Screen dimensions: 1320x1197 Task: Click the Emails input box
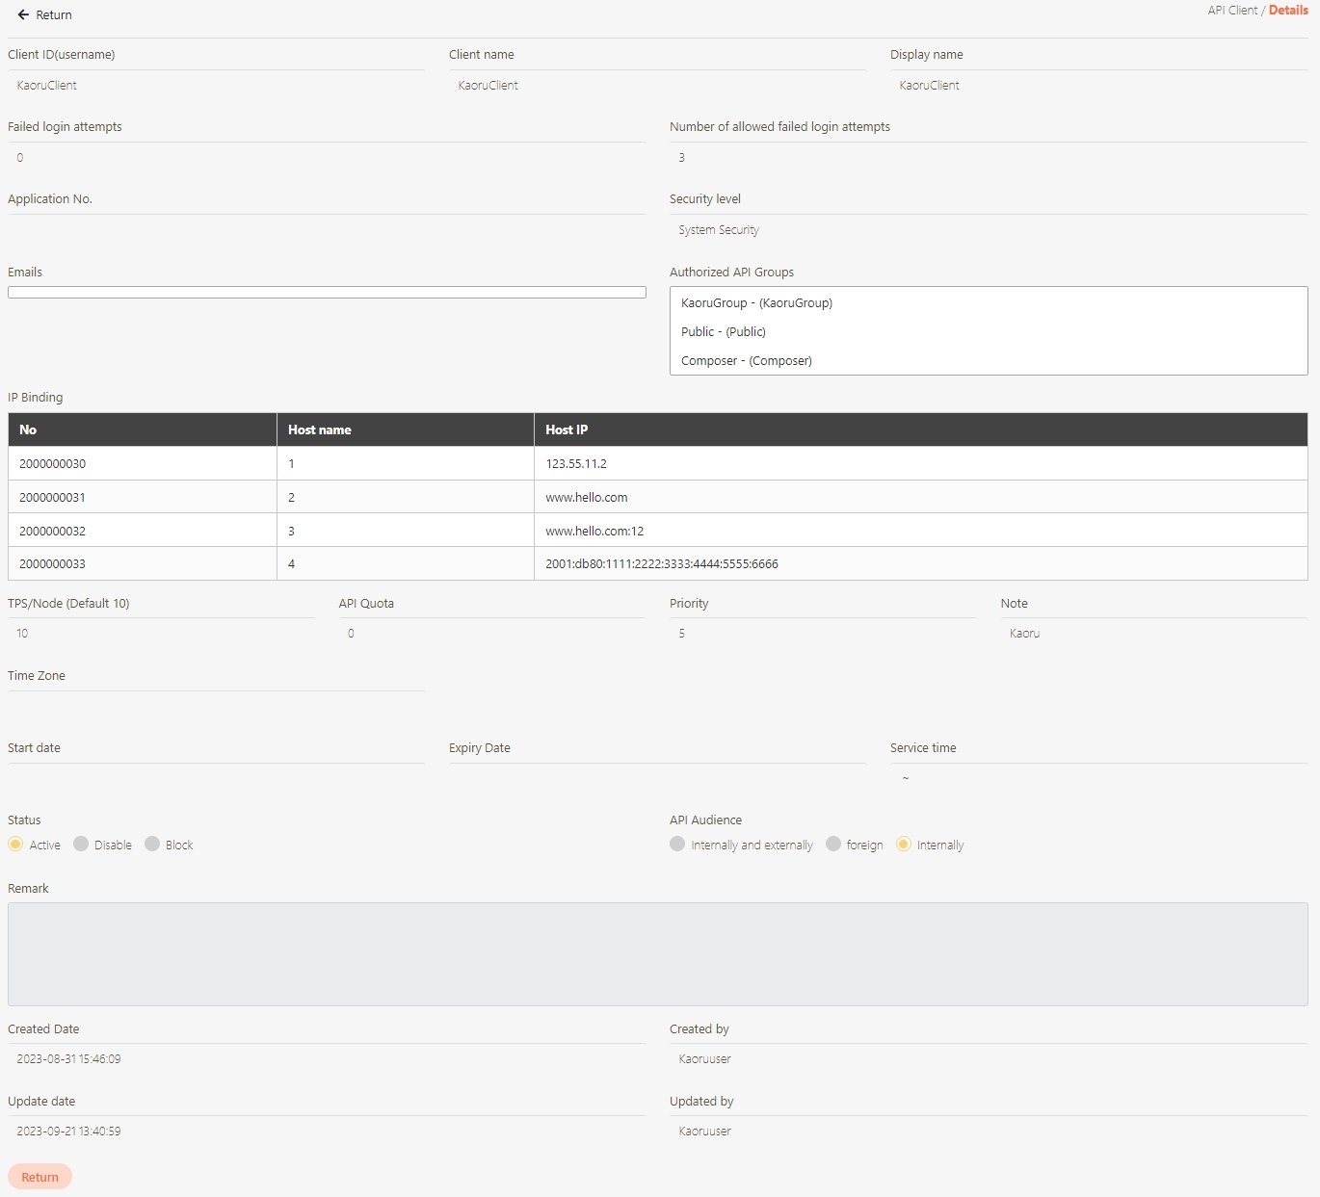pyautogui.click(x=327, y=293)
